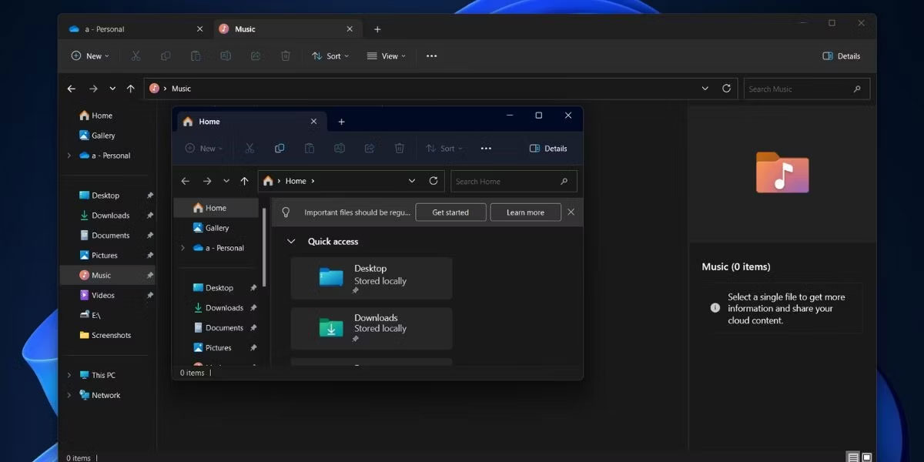Add a new tab in Home window
This screenshot has height=462, width=924.
click(x=341, y=122)
